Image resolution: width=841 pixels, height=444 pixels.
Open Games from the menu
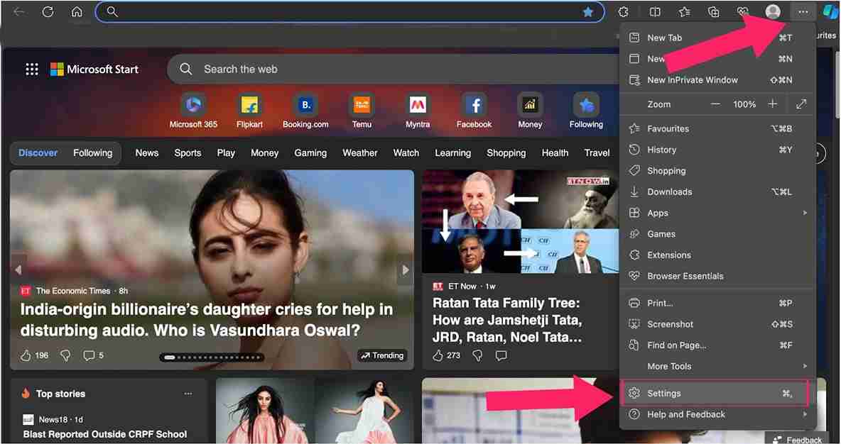[717, 234]
